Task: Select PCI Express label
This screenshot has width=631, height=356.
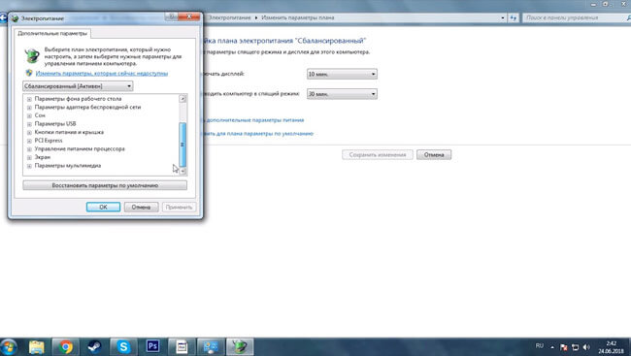Action: [x=49, y=141]
